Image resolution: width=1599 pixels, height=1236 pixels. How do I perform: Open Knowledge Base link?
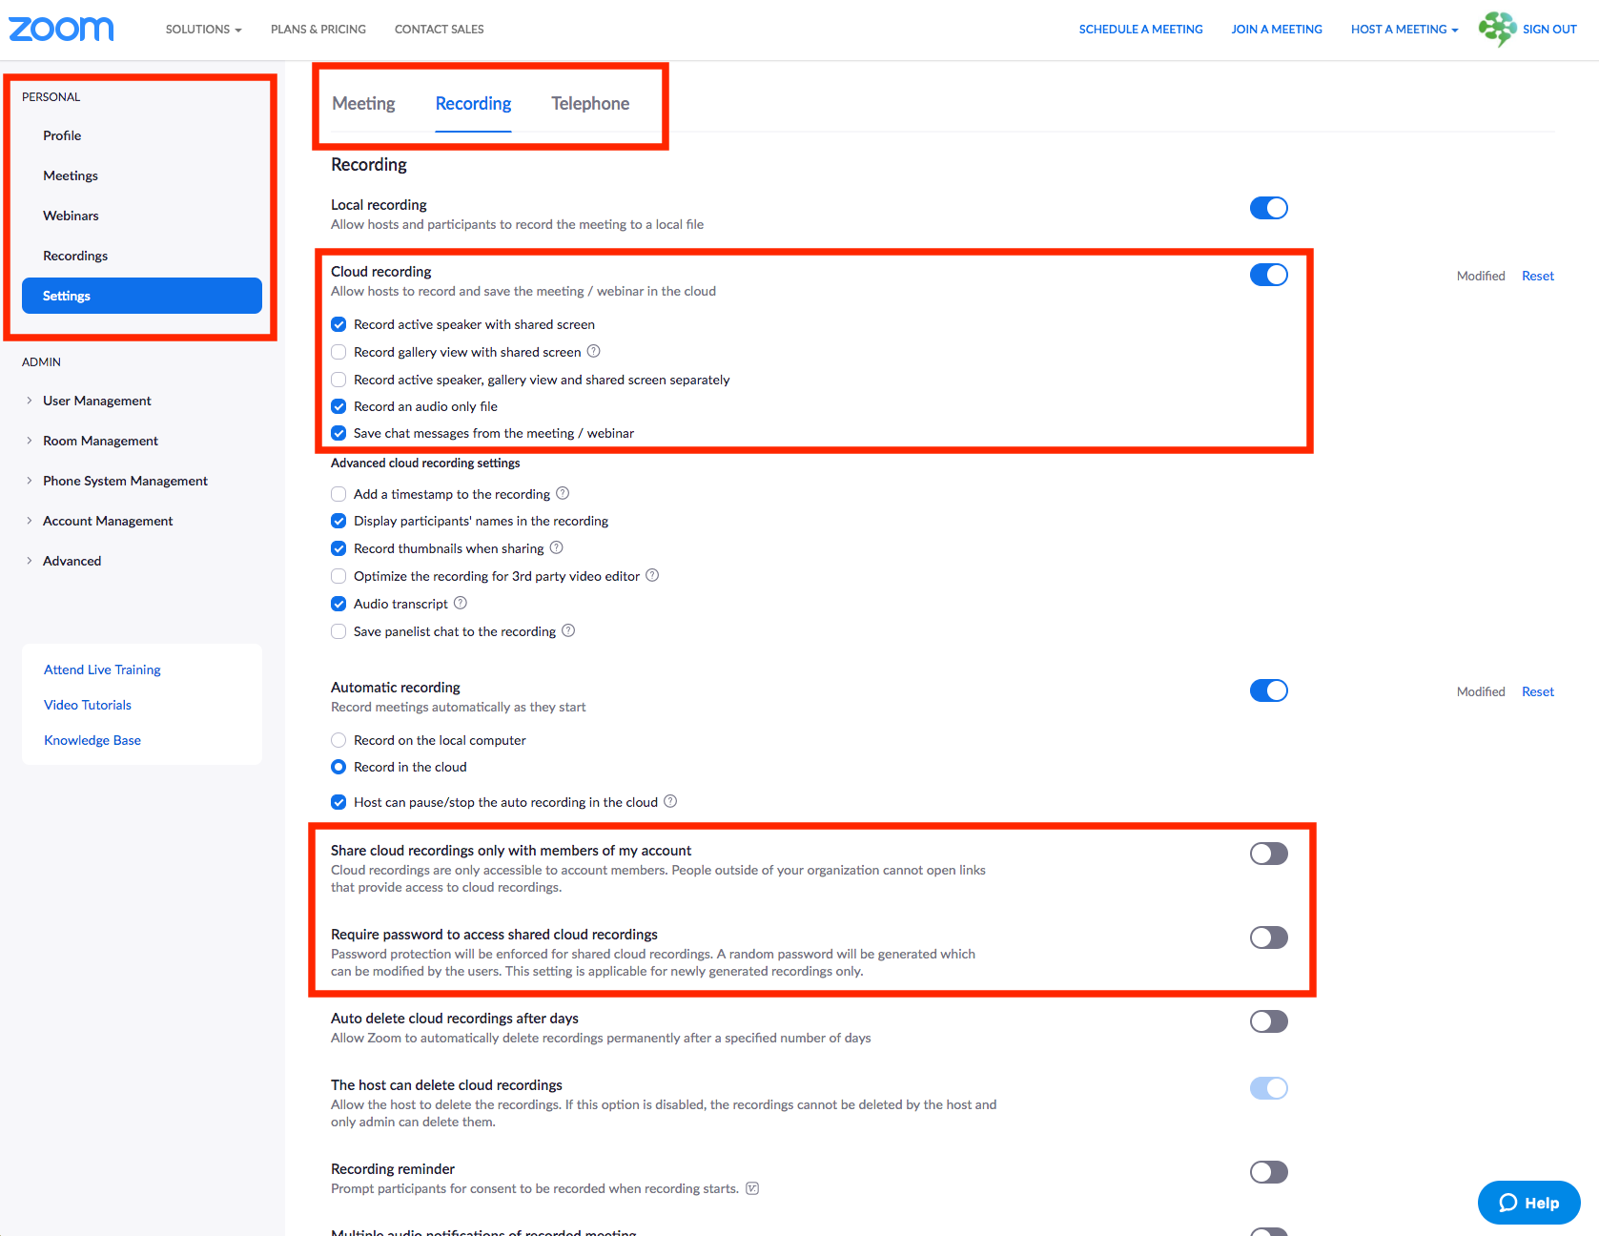pyautogui.click(x=92, y=740)
